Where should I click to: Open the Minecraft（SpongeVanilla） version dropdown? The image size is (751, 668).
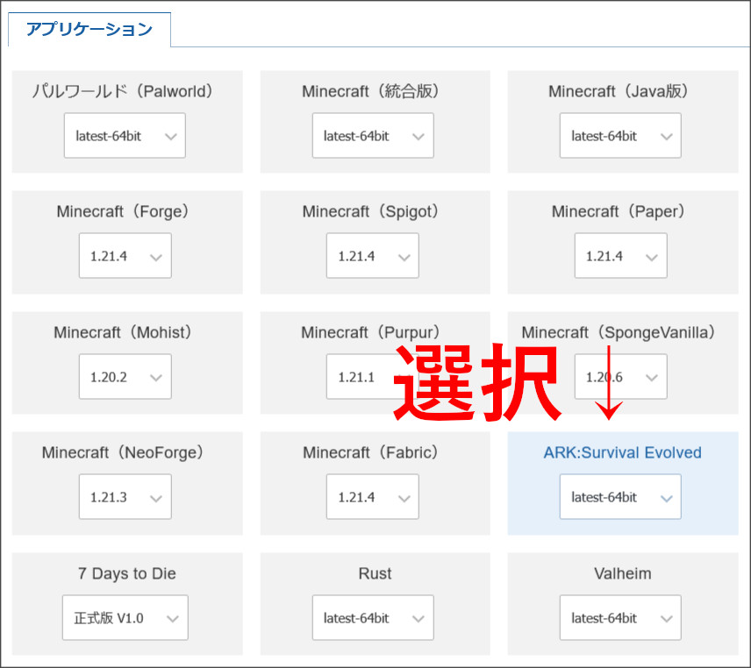pyautogui.click(x=621, y=377)
